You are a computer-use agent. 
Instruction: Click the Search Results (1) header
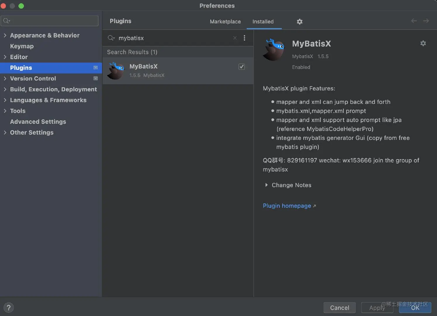132,52
